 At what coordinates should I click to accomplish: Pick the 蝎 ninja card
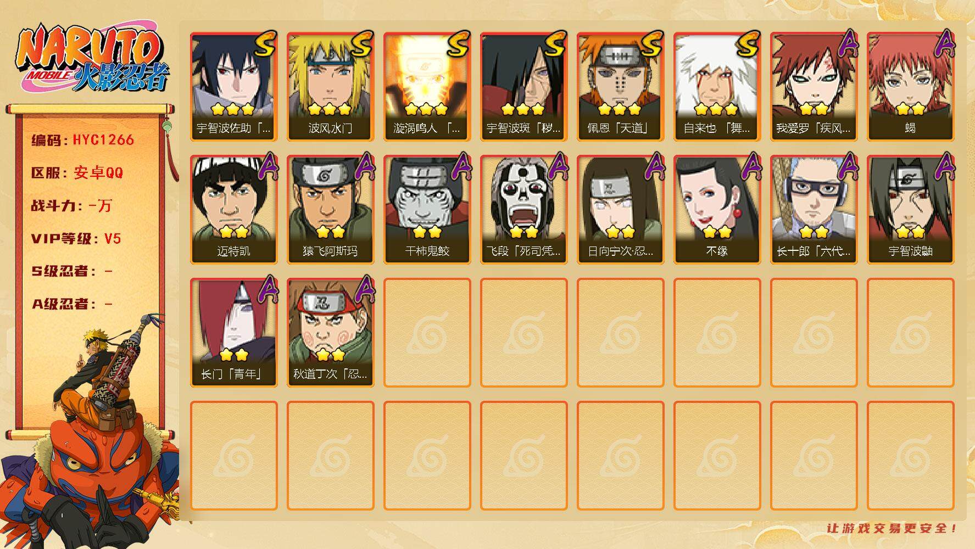tap(910, 86)
